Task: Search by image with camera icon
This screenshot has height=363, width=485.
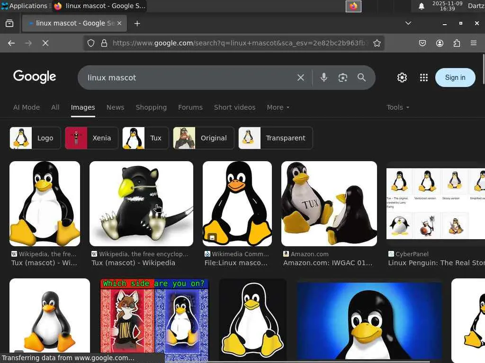Action: (x=343, y=78)
